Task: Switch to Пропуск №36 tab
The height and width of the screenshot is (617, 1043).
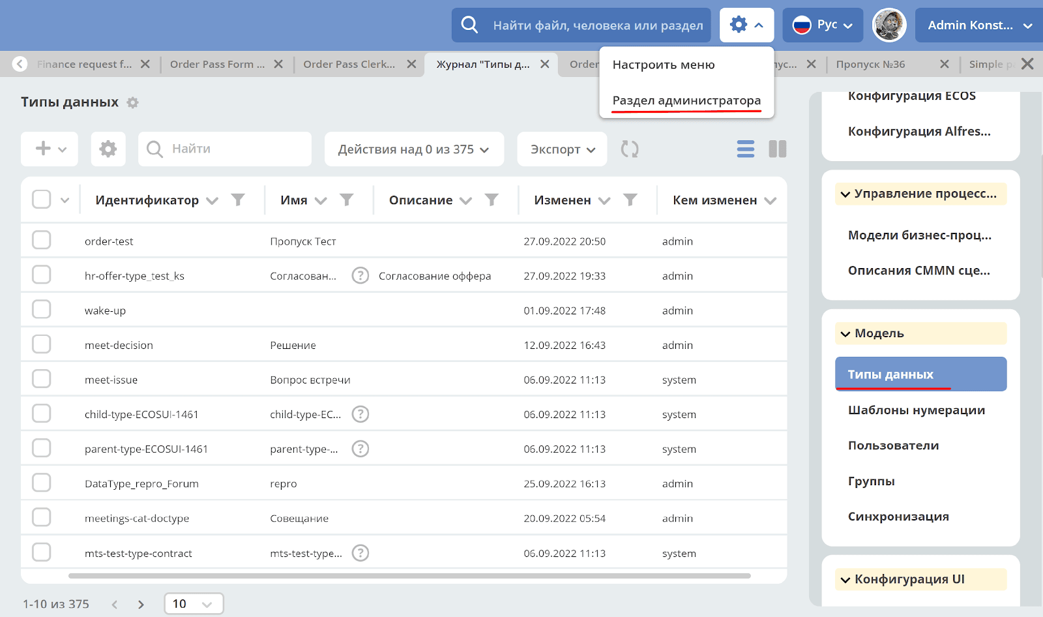Action: pos(870,64)
